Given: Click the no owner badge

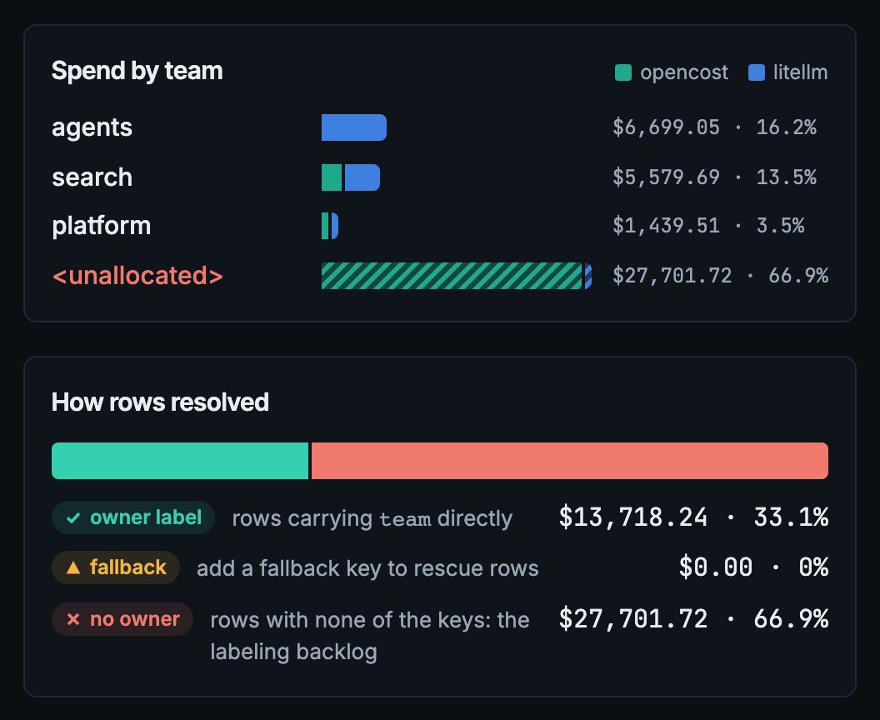Looking at the screenshot, I should (x=122, y=619).
